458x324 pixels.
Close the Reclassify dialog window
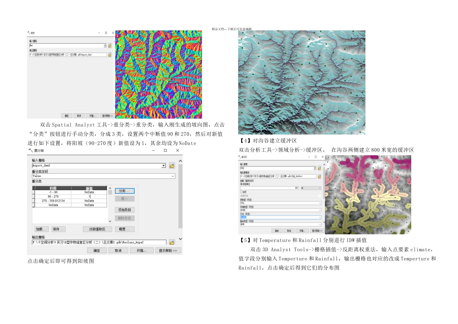[x=177, y=150]
